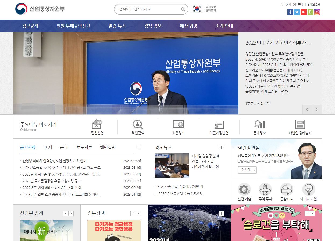This screenshot has width=335, height=241.
Task: Open the 최근개정법령 legislation icon
Action: [219, 124]
